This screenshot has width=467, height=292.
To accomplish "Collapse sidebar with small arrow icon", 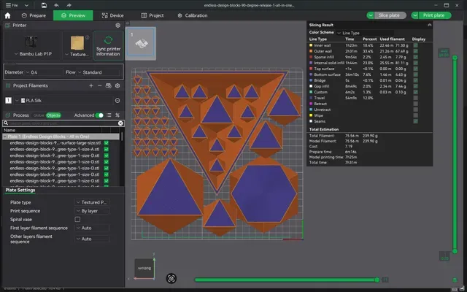I will [x=128, y=23].
